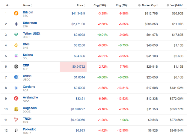The width and height of the screenshot is (187, 135).
Task: Click the Bitcoin coin icon
Action: pos(16,14)
